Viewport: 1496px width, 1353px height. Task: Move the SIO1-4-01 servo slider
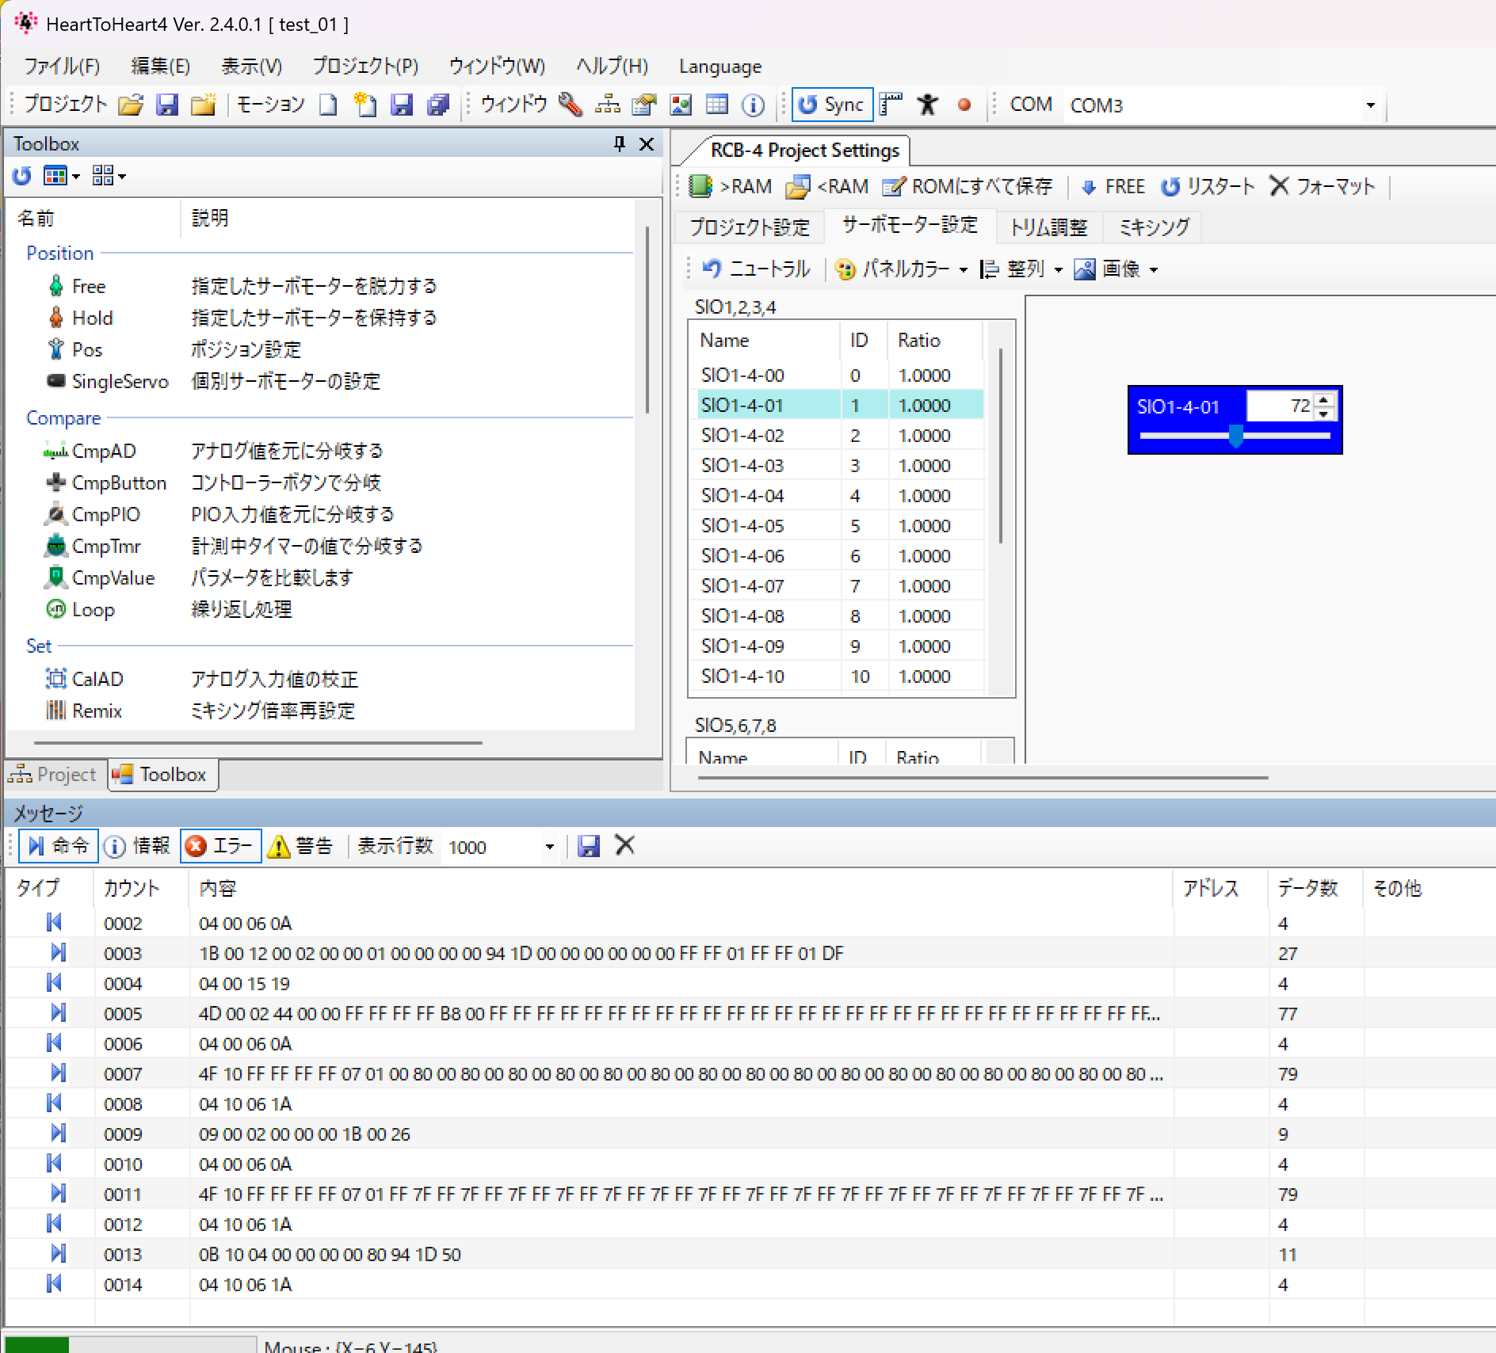[x=1236, y=435]
